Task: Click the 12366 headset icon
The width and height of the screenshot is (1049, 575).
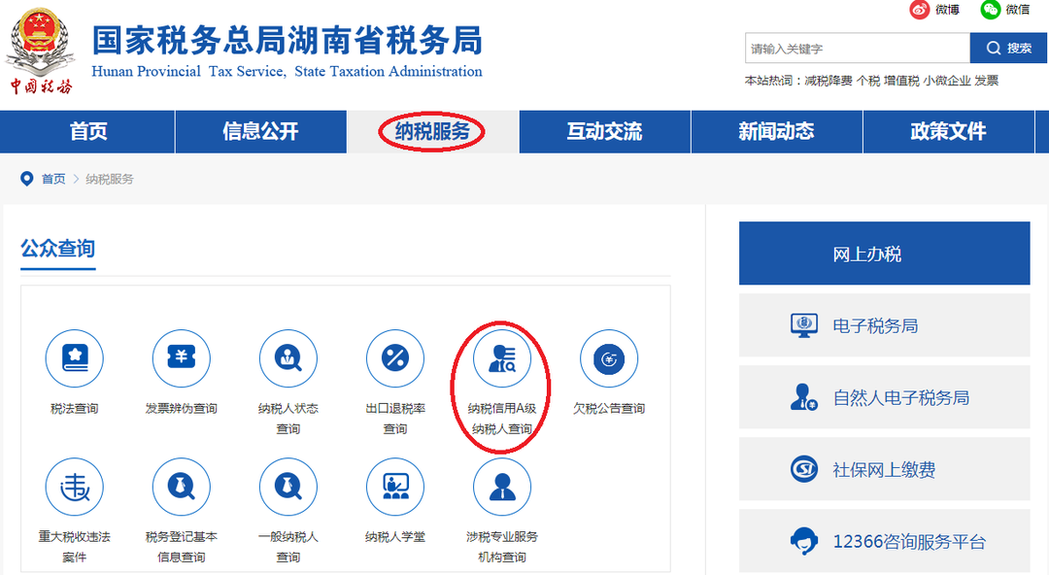Action: pyautogui.click(x=804, y=541)
